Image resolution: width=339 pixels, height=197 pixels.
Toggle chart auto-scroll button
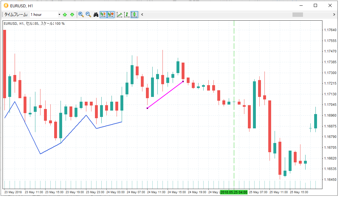pos(103,15)
